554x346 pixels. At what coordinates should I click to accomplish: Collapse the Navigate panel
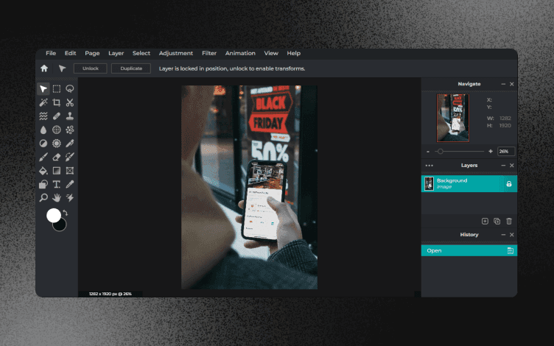coord(503,84)
